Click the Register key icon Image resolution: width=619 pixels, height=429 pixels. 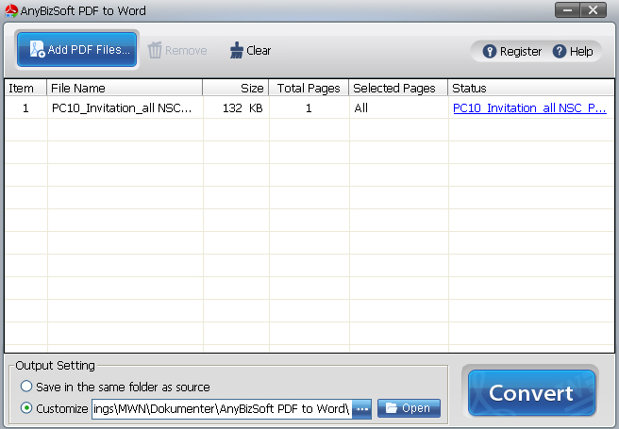click(490, 51)
